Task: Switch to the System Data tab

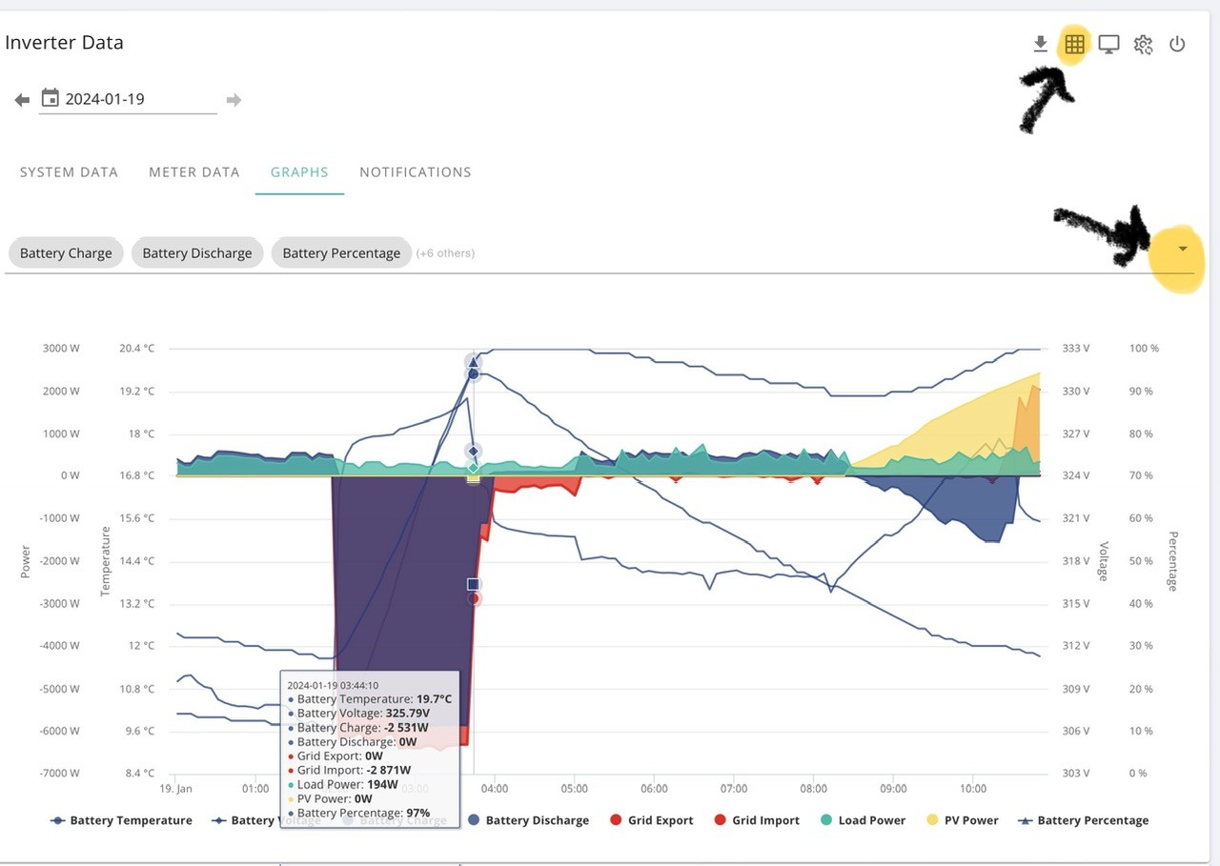Action: tap(69, 172)
